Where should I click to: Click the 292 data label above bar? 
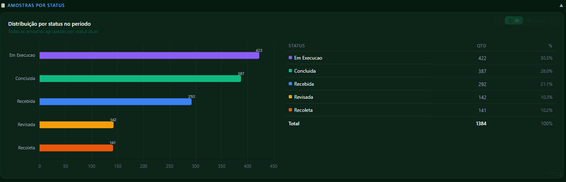point(192,97)
